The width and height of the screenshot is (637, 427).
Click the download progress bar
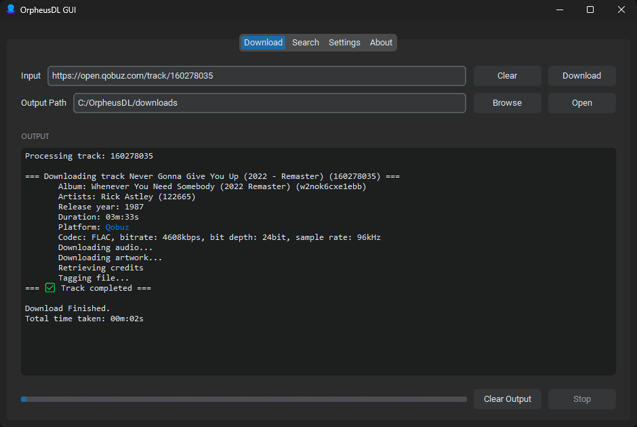[244, 399]
